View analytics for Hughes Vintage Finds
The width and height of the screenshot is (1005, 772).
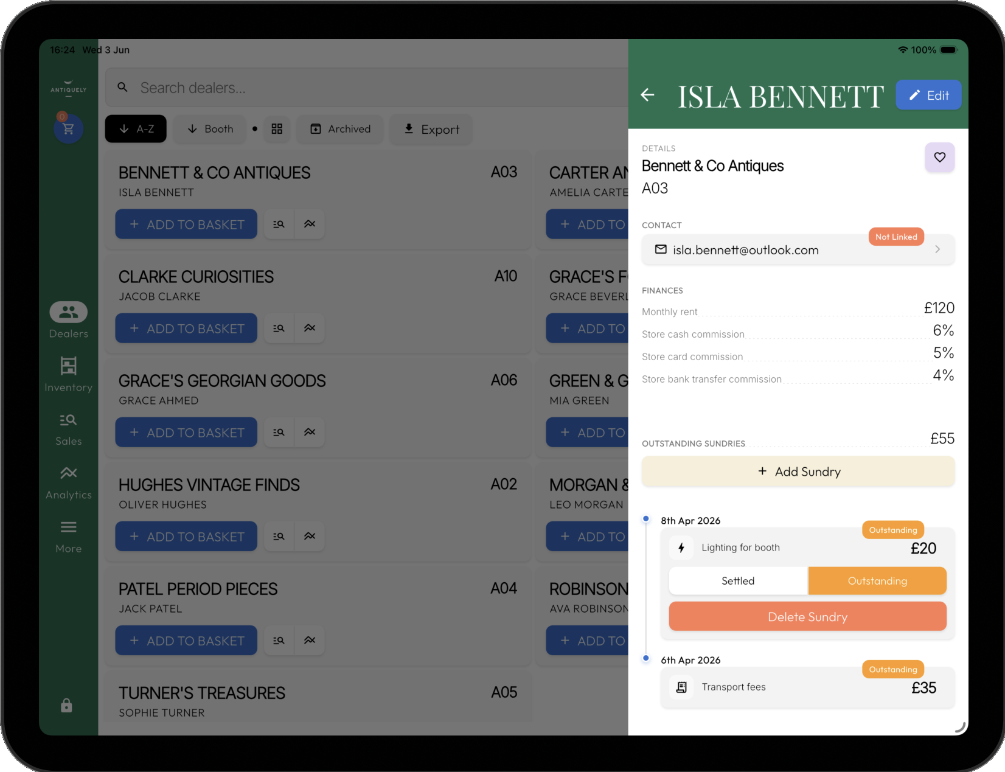click(x=310, y=536)
